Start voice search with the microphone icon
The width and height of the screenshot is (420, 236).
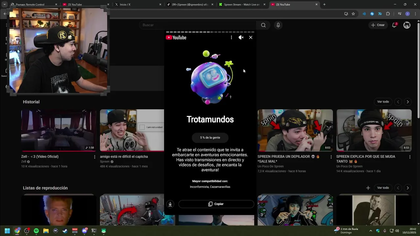click(278, 25)
